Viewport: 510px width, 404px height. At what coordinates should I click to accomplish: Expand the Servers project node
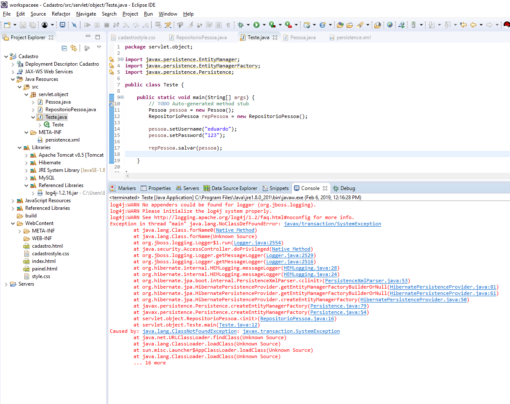click(x=6, y=284)
